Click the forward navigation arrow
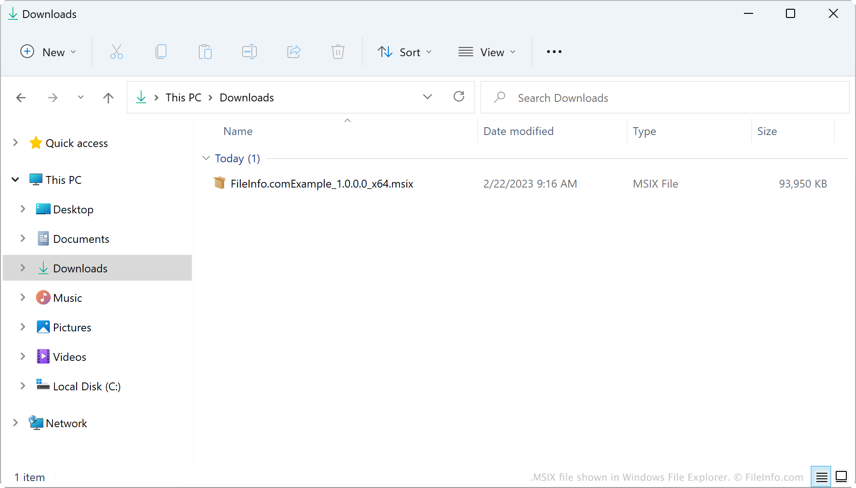This screenshot has height=488, width=856. [53, 97]
